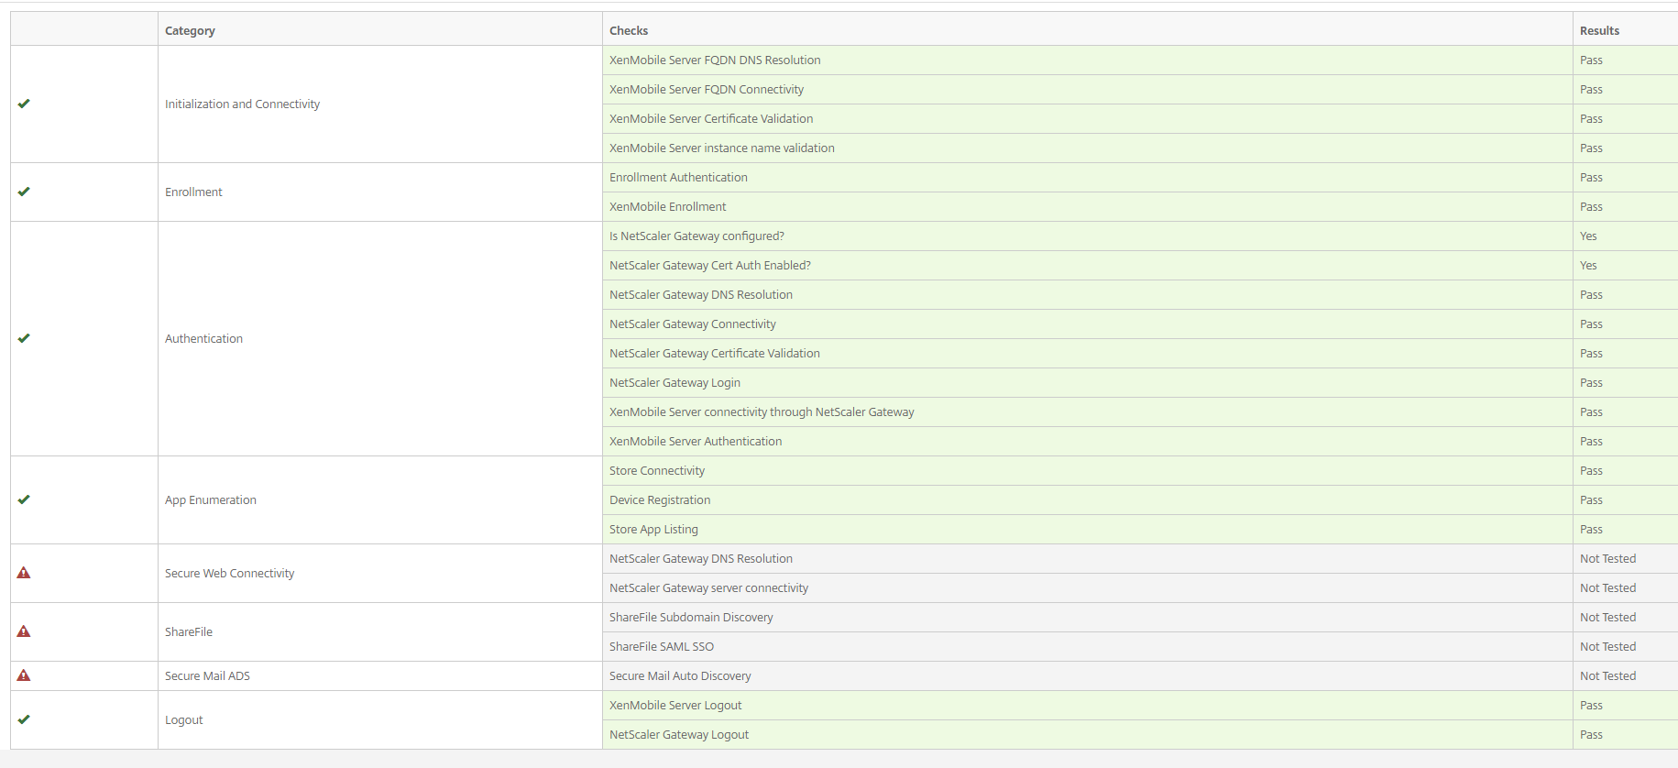This screenshot has width=1678, height=768.
Task: Select the Secure Web Connectivity category cell
Action: [x=229, y=574]
